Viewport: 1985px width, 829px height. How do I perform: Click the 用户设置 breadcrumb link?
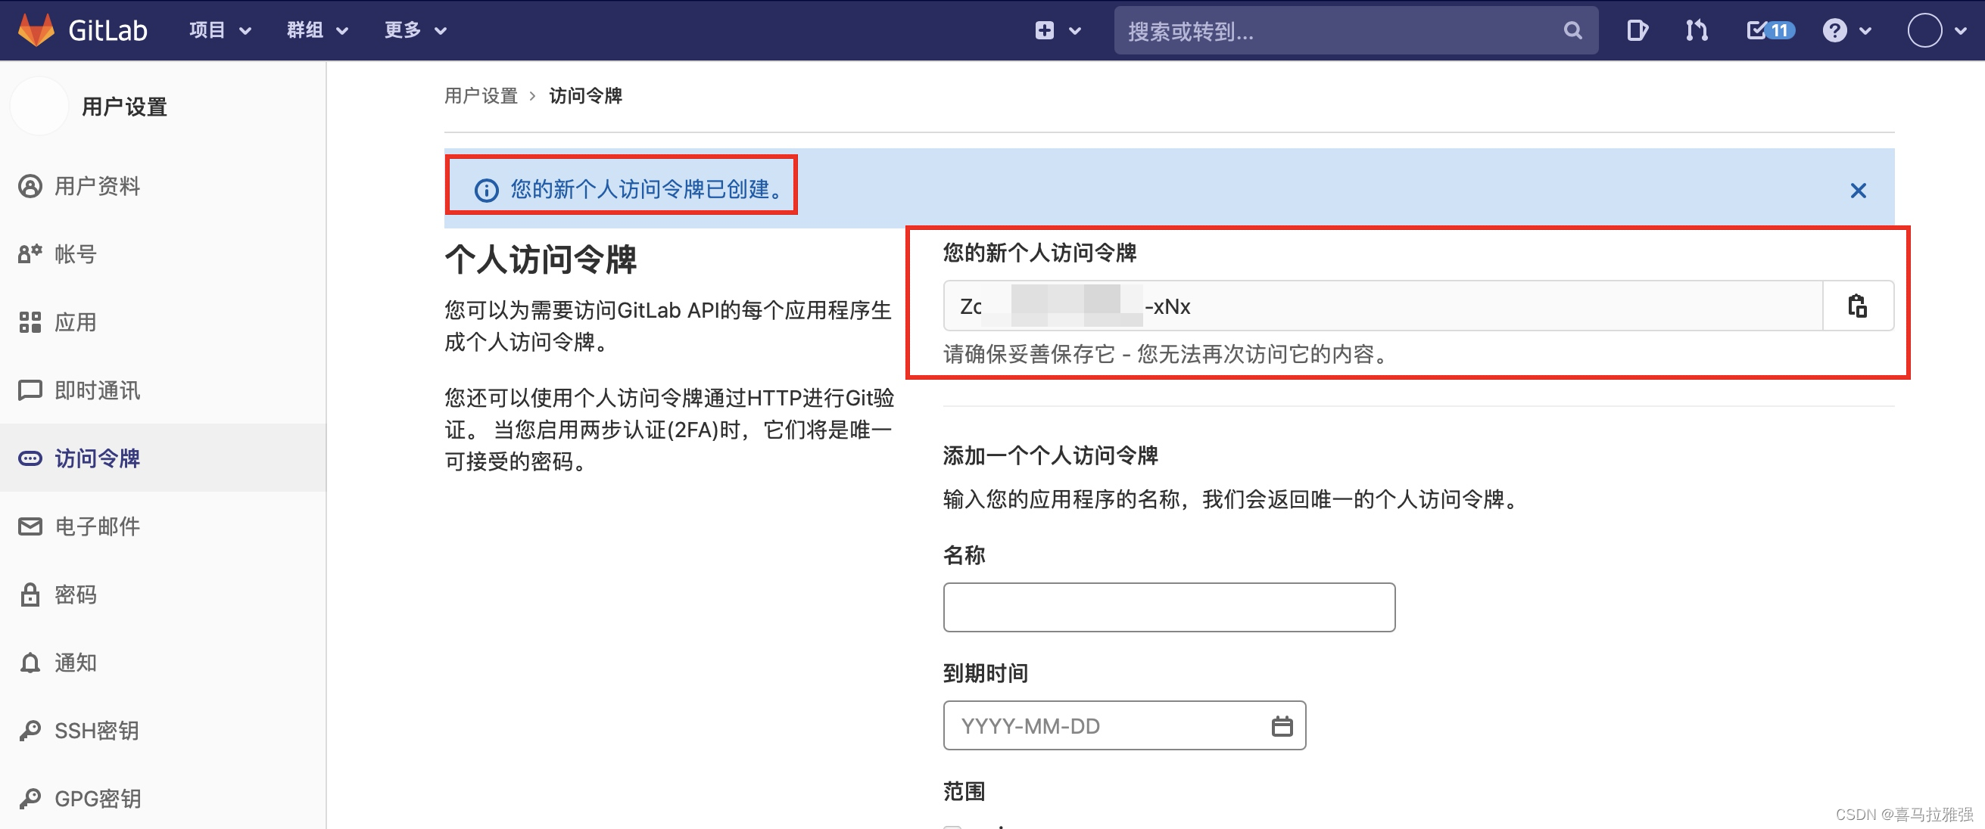tap(481, 96)
